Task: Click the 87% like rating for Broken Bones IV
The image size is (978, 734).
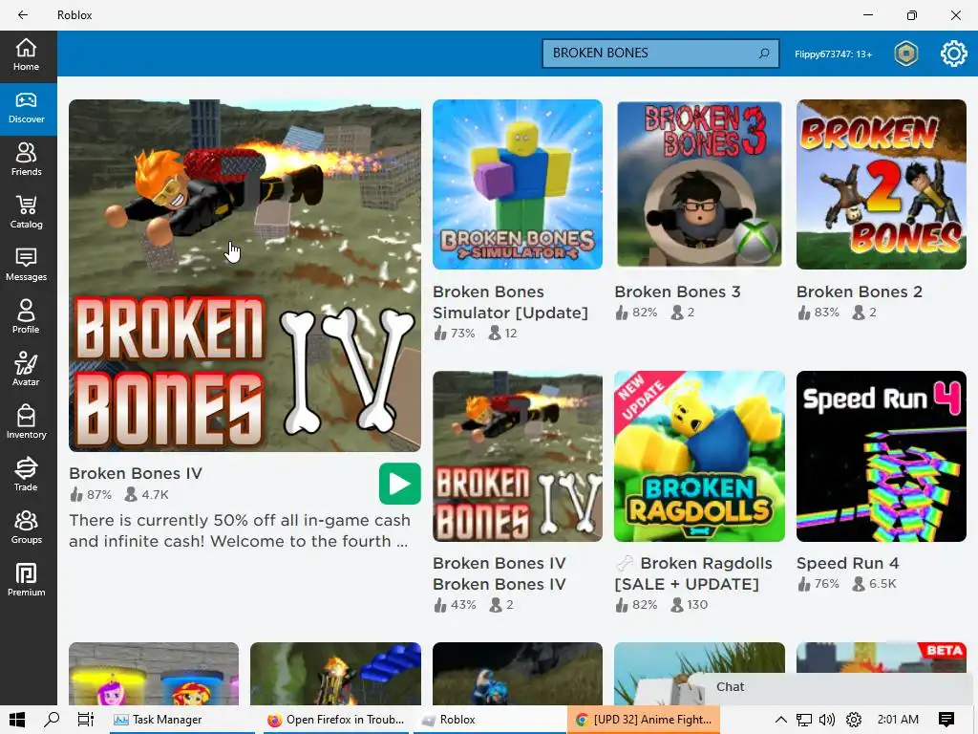Action: (x=91, y=495)
